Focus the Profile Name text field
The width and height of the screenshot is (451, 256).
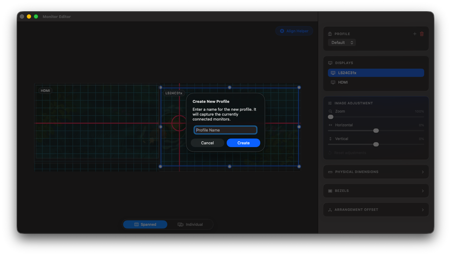225,130
